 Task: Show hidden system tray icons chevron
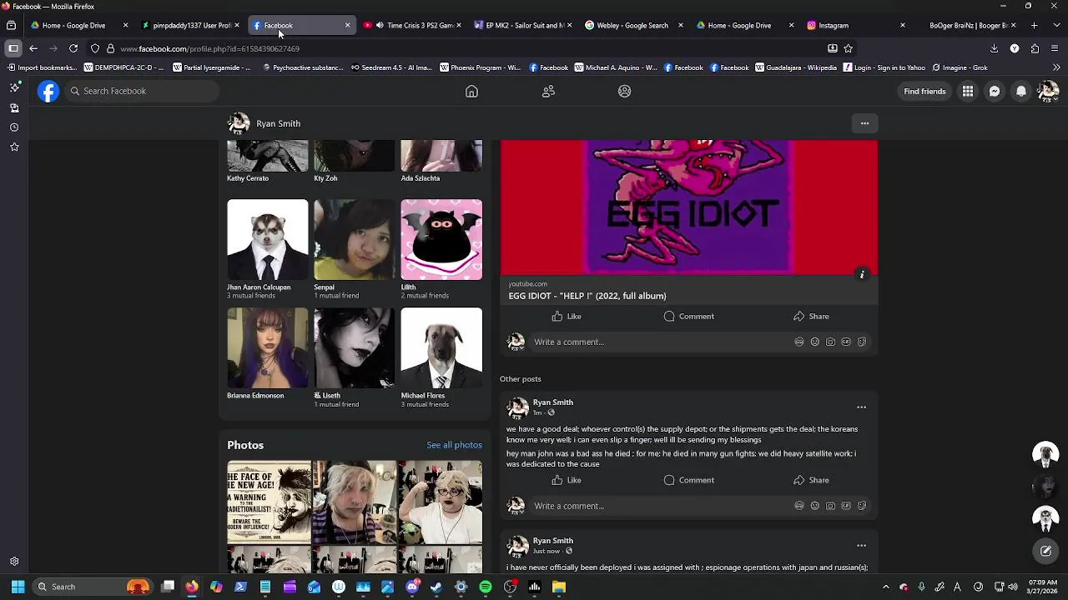[x=886, y=587]
